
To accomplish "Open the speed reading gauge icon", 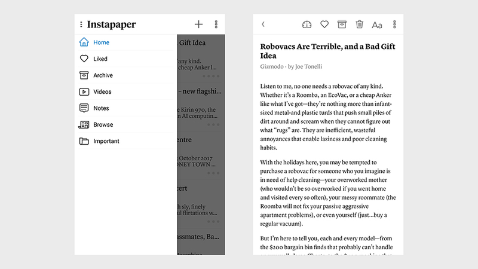I will [307, 25].
